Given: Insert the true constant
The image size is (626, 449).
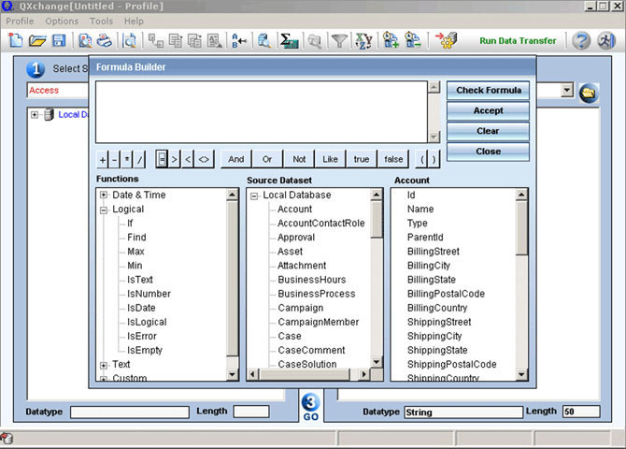Looking at the screenshot, I should tap(362, 159).
